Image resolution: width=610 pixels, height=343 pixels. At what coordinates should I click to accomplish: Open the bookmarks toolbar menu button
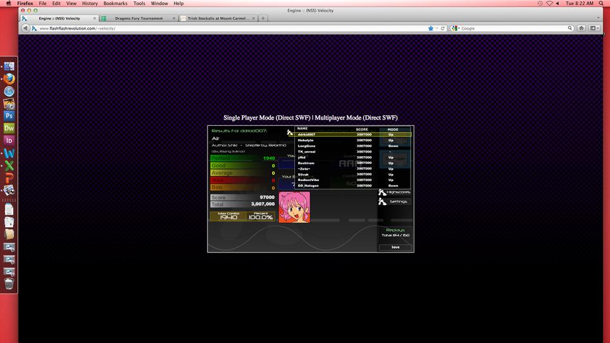coord(594,28)
